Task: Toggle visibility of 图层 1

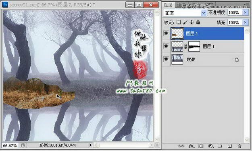Action: pos(166,46)
